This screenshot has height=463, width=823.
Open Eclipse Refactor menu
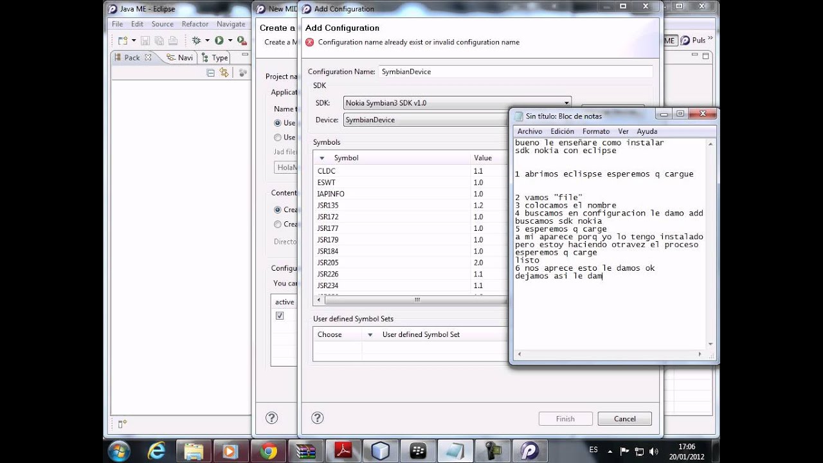click(x=195, y=24)
